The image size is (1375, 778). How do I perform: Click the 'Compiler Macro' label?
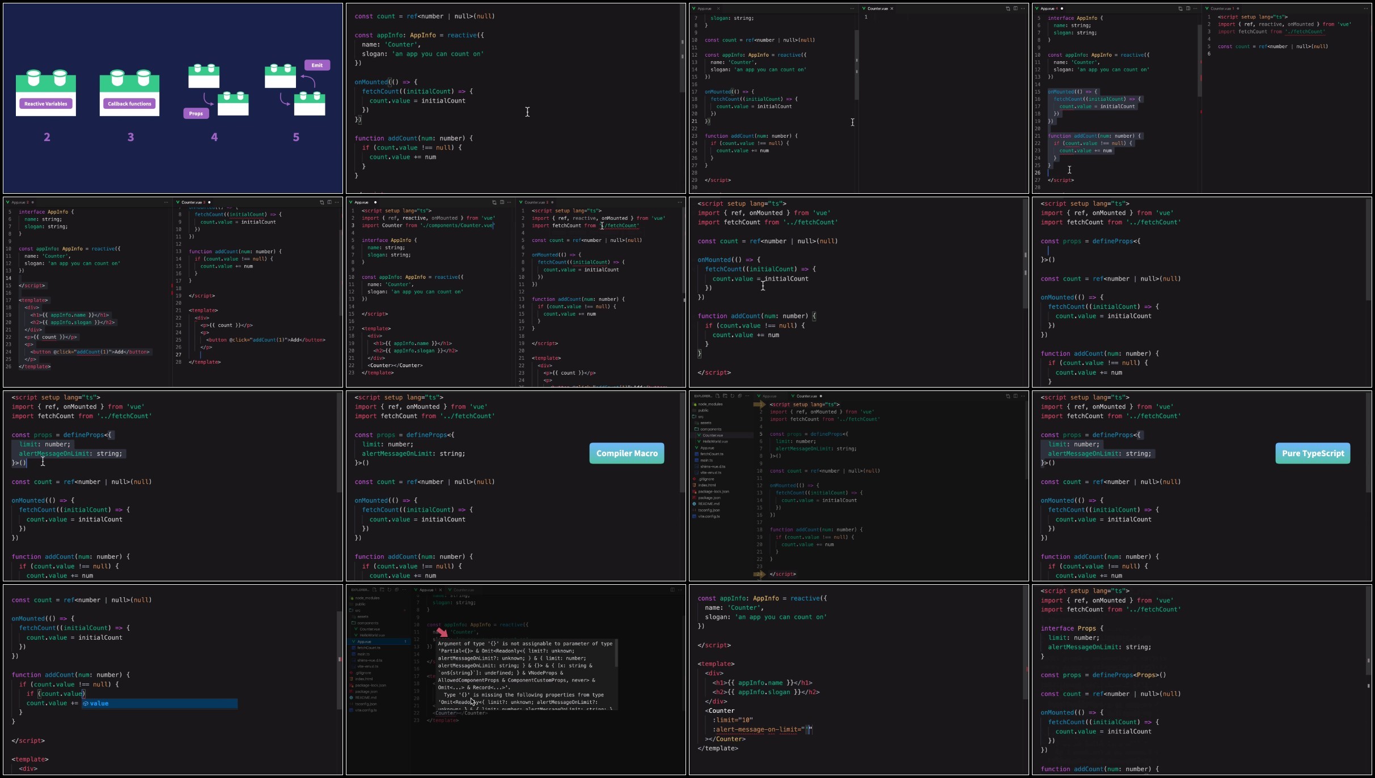[x=627, y=453]
